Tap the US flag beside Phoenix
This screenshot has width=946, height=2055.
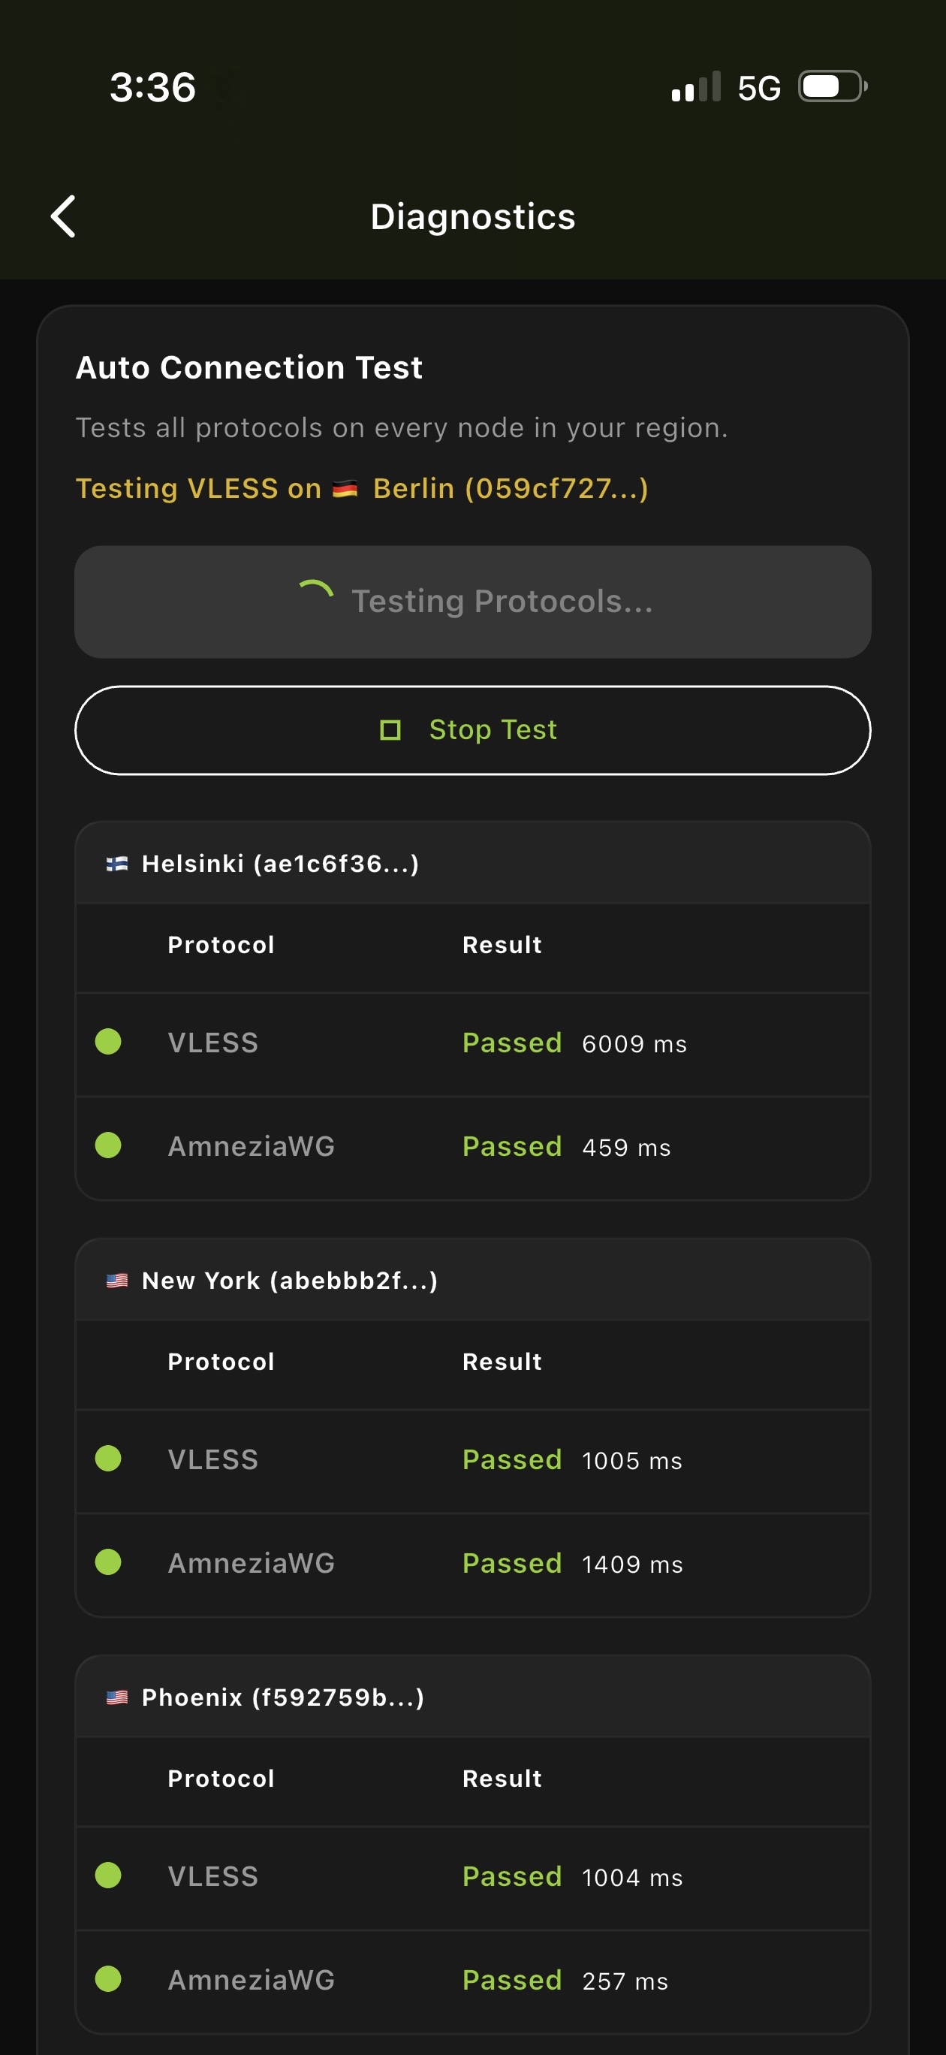point(116,1696)
